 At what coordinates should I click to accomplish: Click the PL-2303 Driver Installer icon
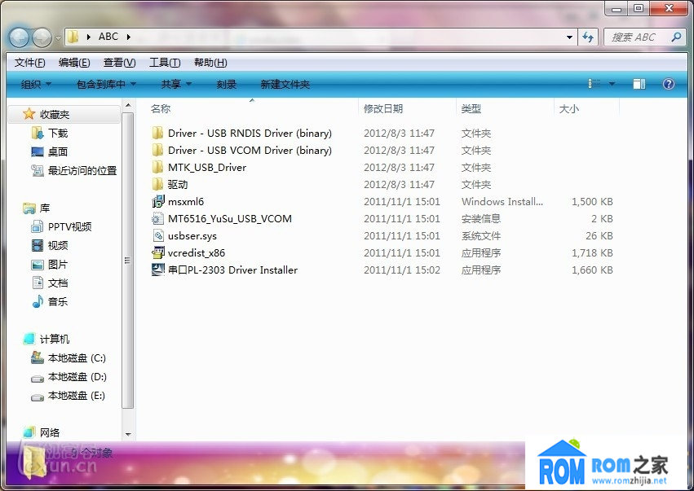pos(158,270)
